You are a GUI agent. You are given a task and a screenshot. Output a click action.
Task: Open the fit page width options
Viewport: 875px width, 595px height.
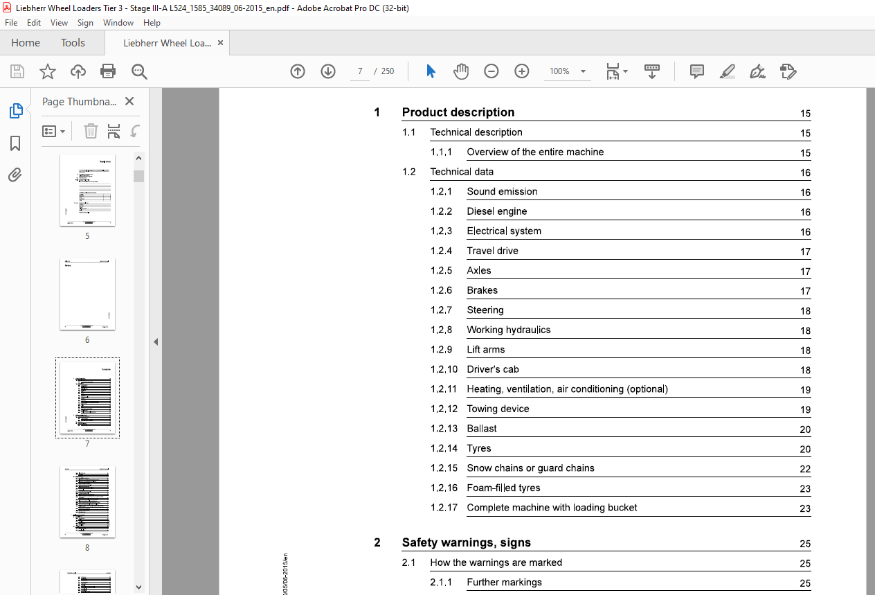[616, 71]
